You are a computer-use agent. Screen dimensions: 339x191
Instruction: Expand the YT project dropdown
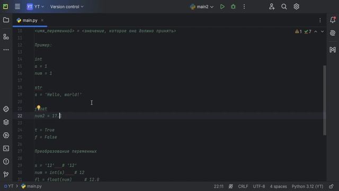click(x=35, y=7)
